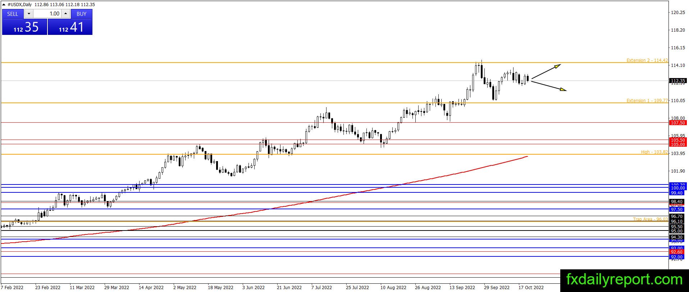Click the '13 Sep 2022' date on time axis
689x292 pixels.
pos(462,287)
